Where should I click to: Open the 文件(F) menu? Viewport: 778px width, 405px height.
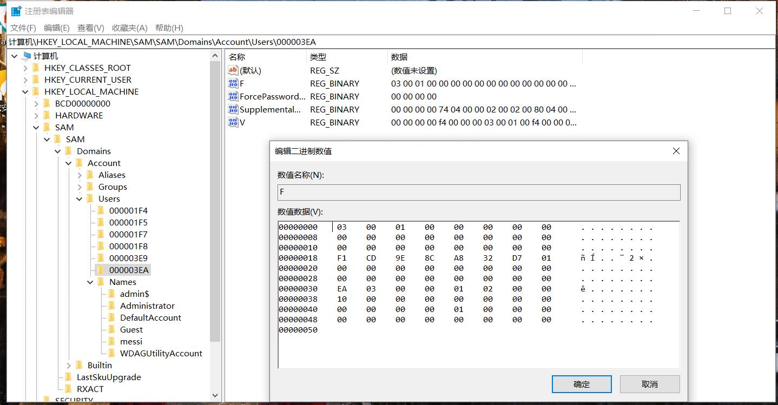[x=23, y=28]
